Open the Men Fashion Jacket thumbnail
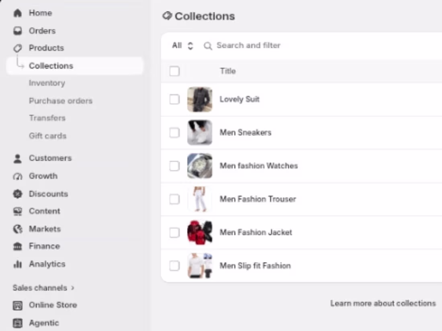 tap(200, 232)
